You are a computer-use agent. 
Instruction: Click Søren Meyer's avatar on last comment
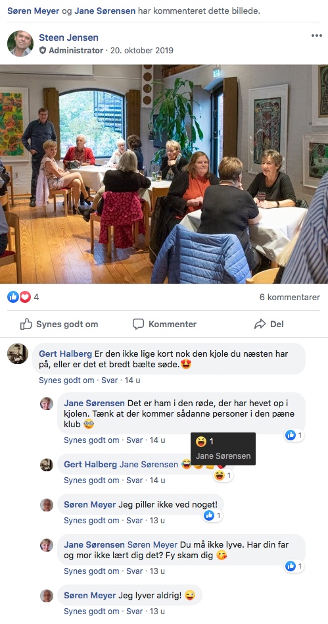[47, 596]
